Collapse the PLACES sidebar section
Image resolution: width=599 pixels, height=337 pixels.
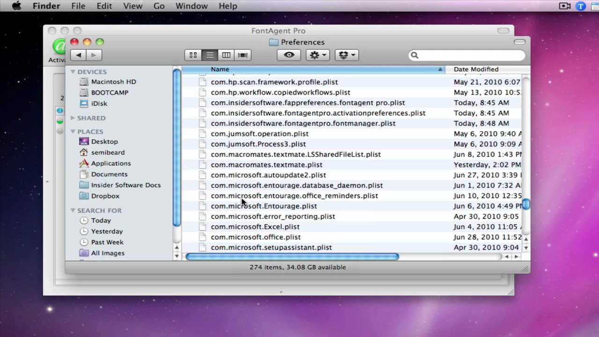[73, 132]
